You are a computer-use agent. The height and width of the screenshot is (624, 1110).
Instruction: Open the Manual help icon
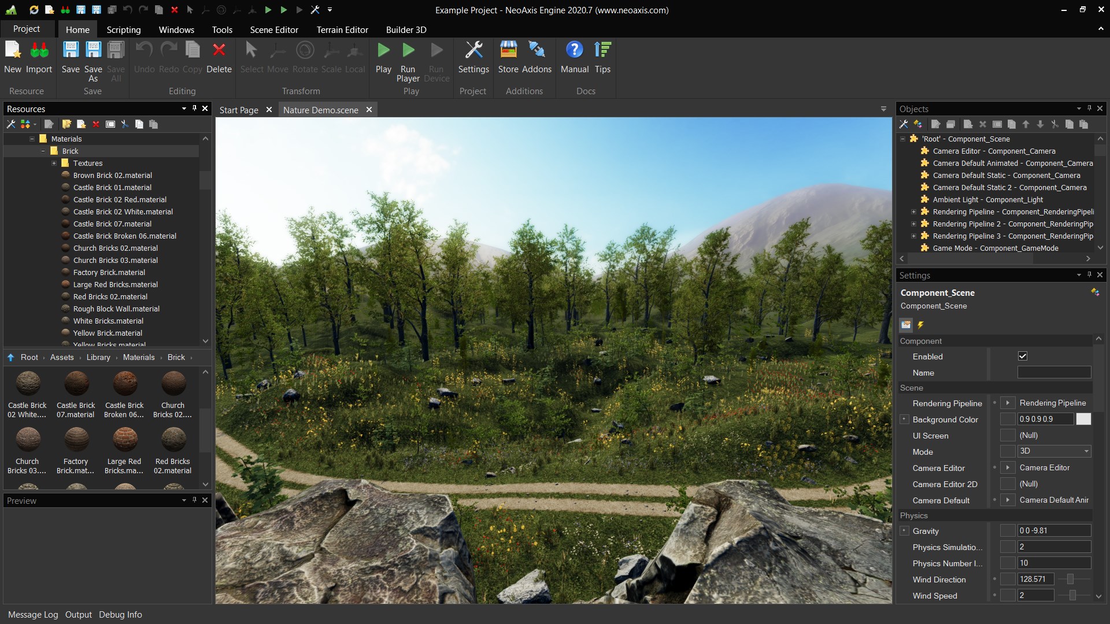pos(574,51)
